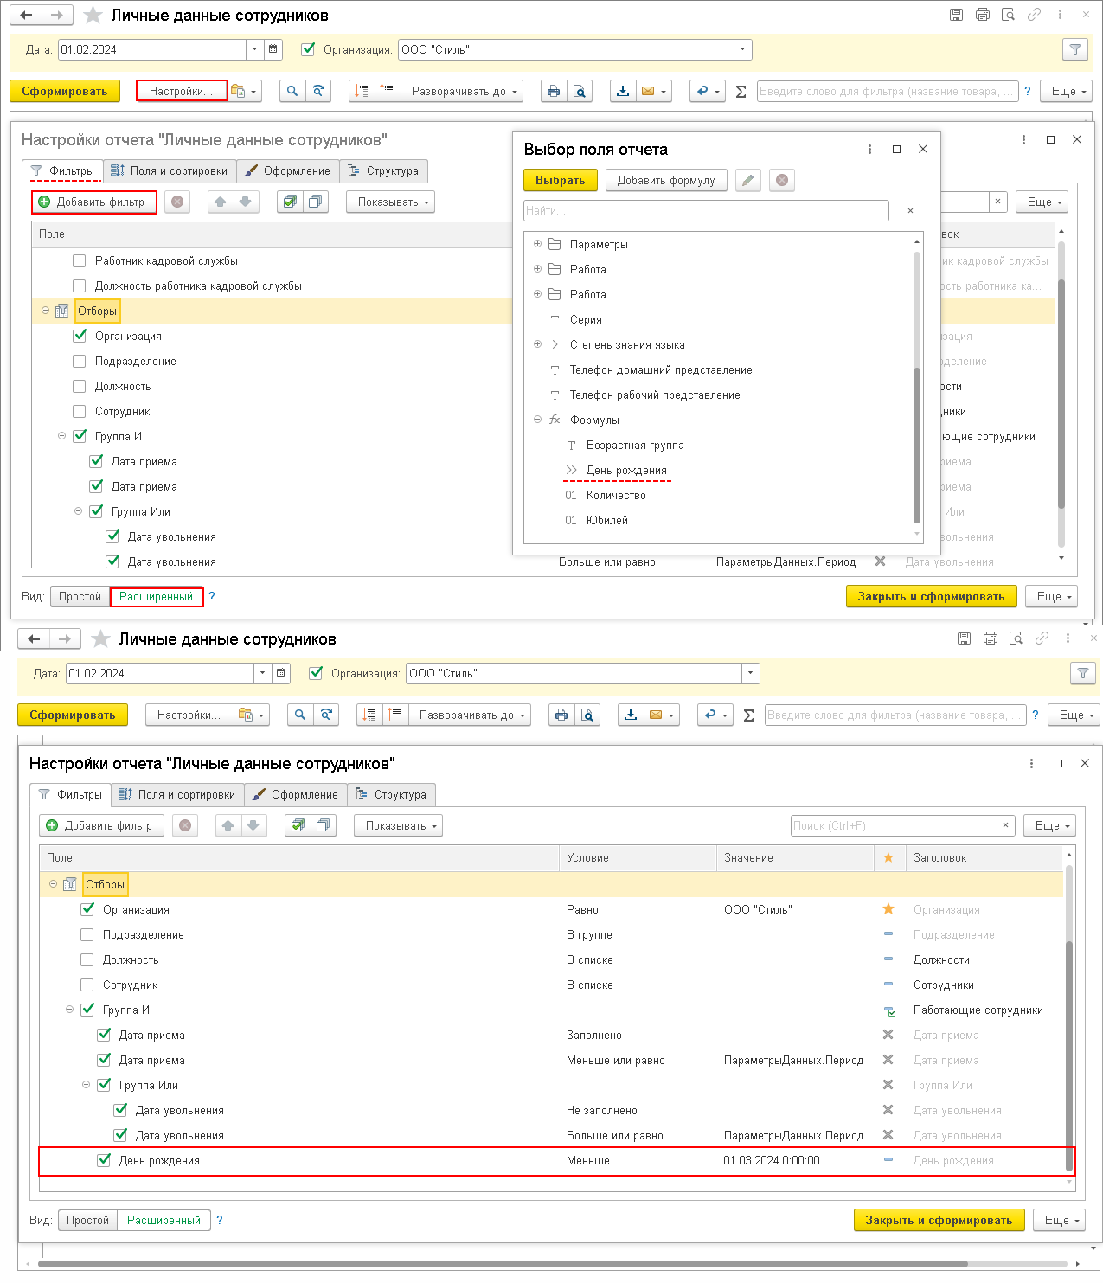Expand Степень знания языка node
Viewport: 1103px width, 1283px height.
537,344
